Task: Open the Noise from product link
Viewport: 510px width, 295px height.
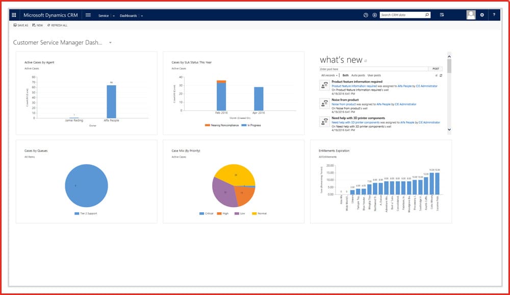Action: point(345,104)
